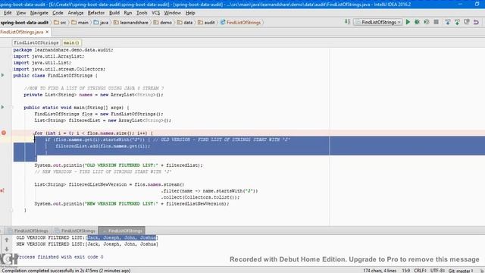Viewport: 485px width, 273px height.
Task: Run FindListOfStrings with coverage
Action: 427,22
